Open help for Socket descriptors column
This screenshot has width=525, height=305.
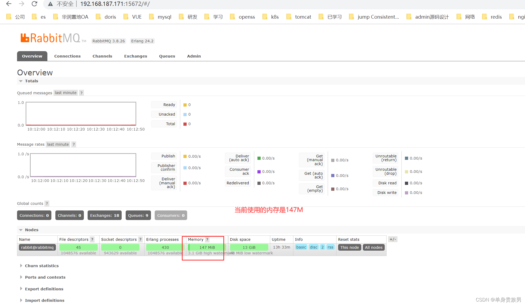pyautogui.click(x=140, y=239)
